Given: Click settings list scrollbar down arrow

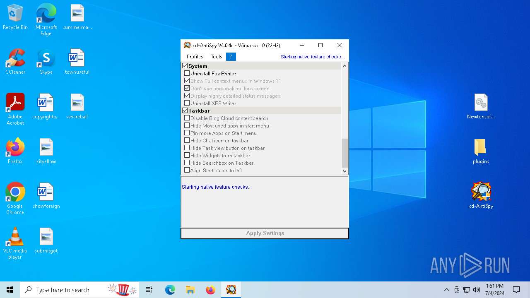Looking at the screenshot, I should (x=344, y=171).
